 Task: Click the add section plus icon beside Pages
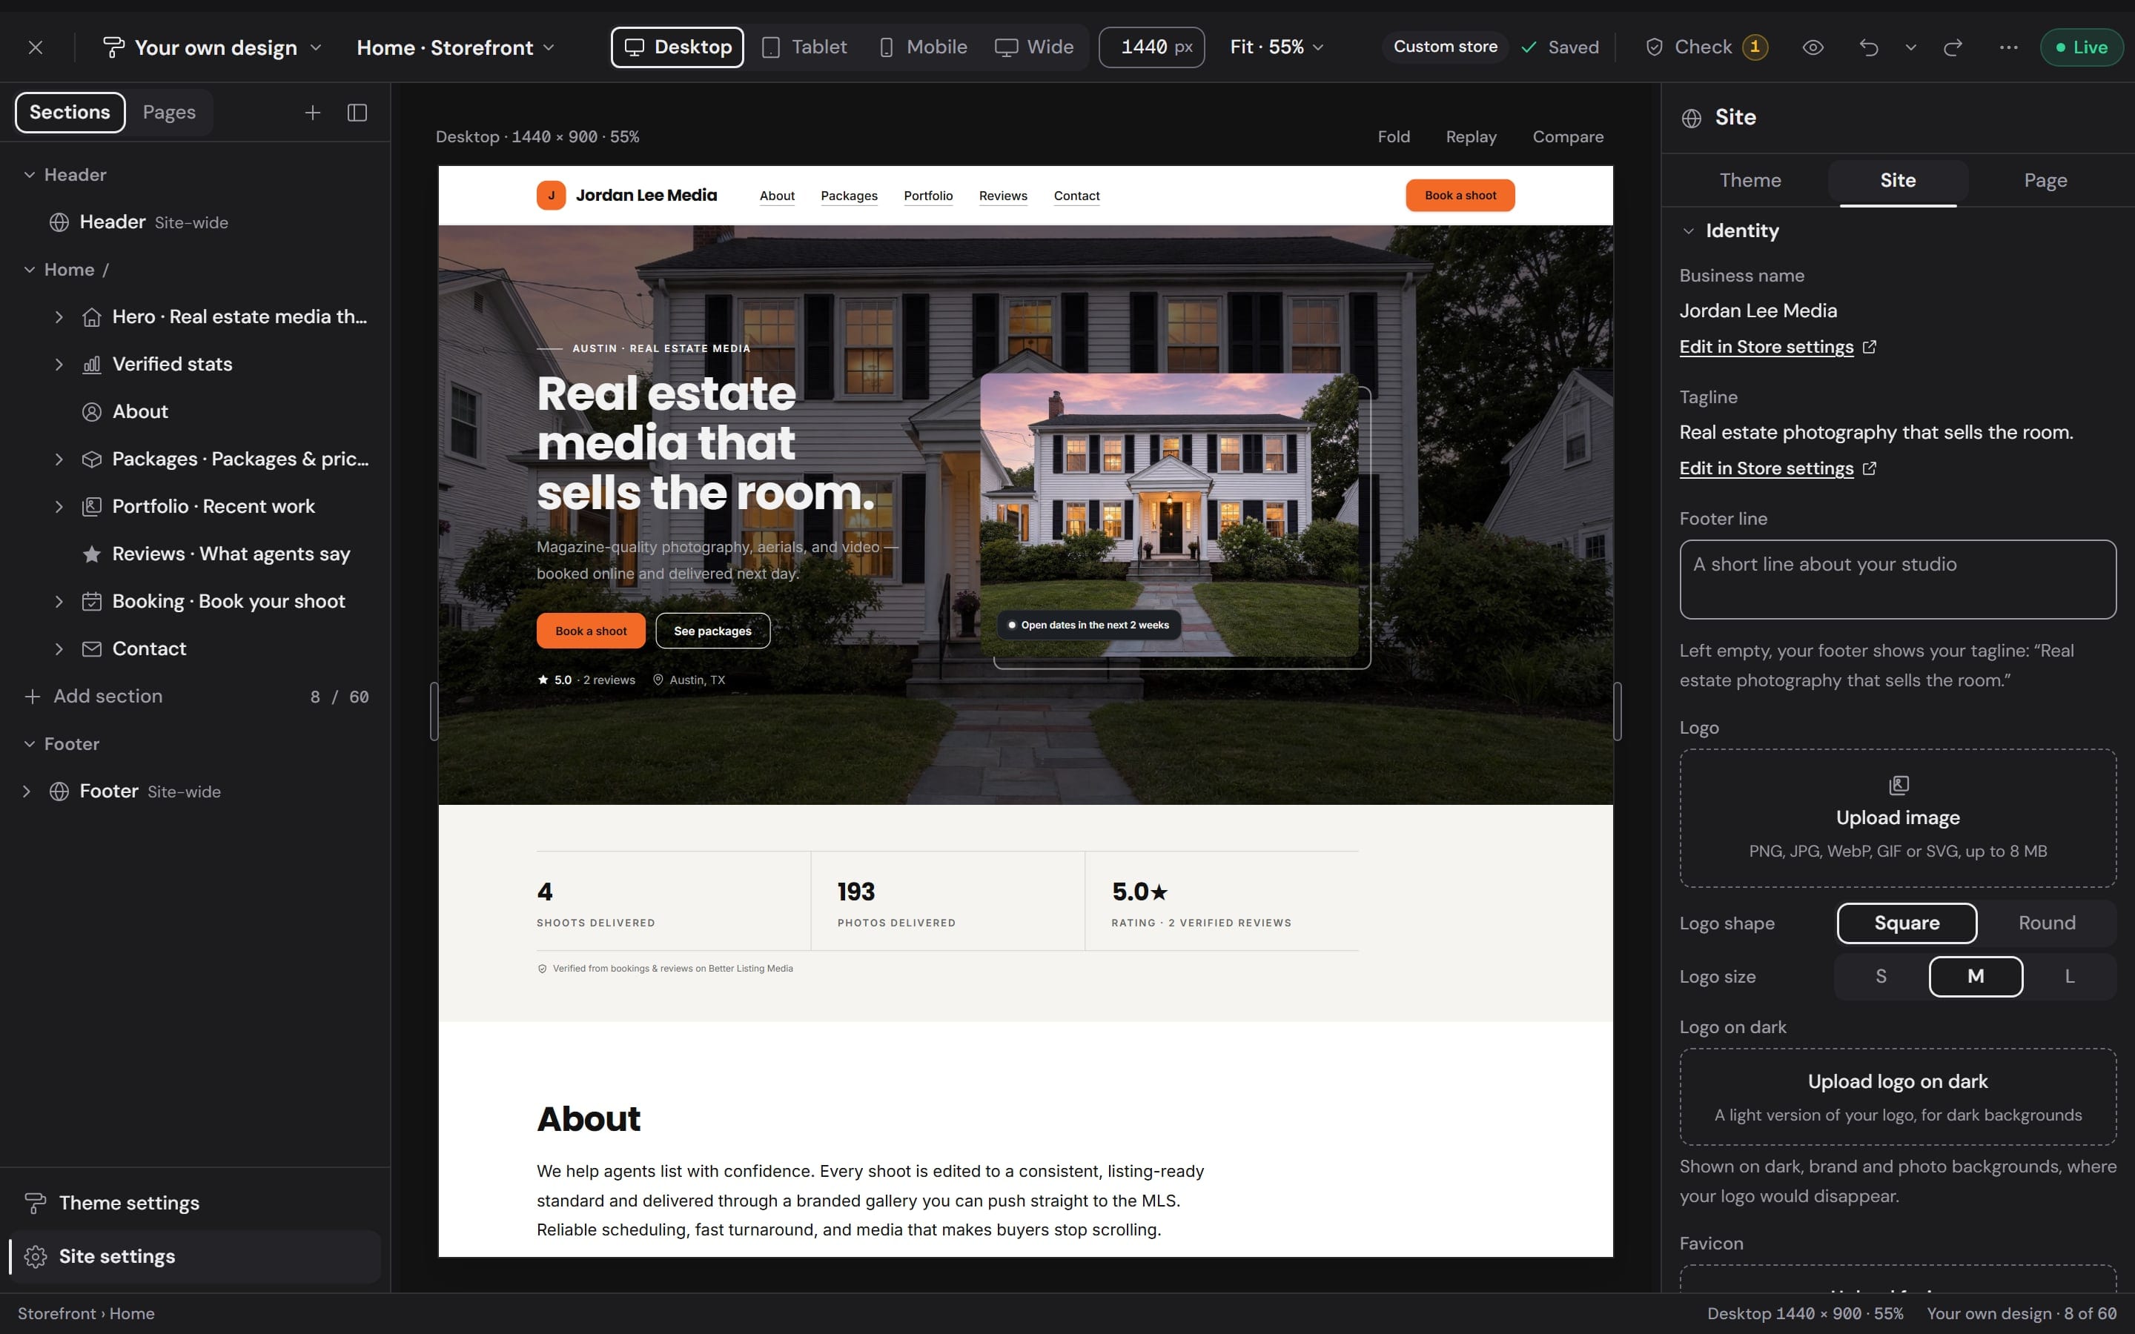(312, 113)
